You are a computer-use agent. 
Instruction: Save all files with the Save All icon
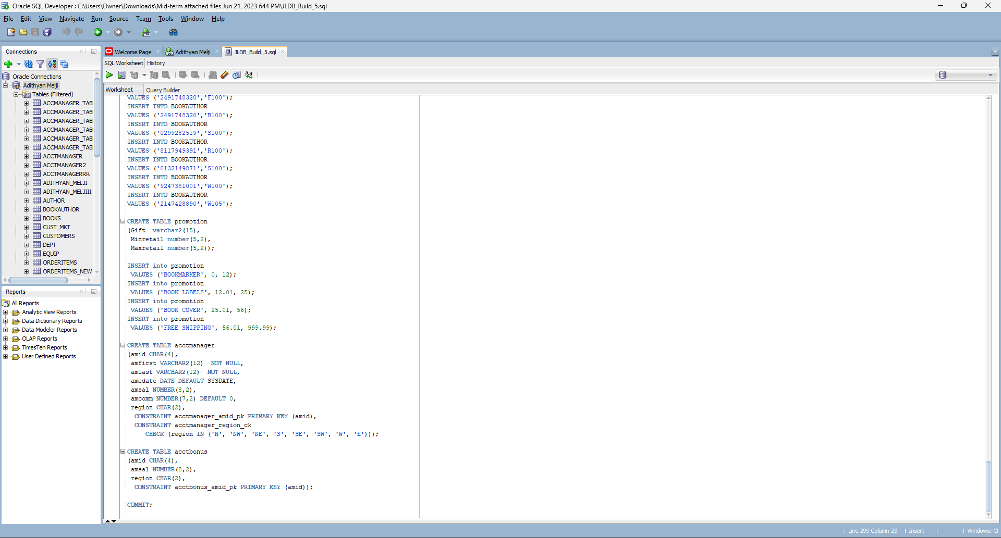[x=47, y=32]
